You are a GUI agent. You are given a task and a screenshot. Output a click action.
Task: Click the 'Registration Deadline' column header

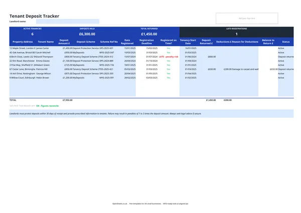(146, 42)
